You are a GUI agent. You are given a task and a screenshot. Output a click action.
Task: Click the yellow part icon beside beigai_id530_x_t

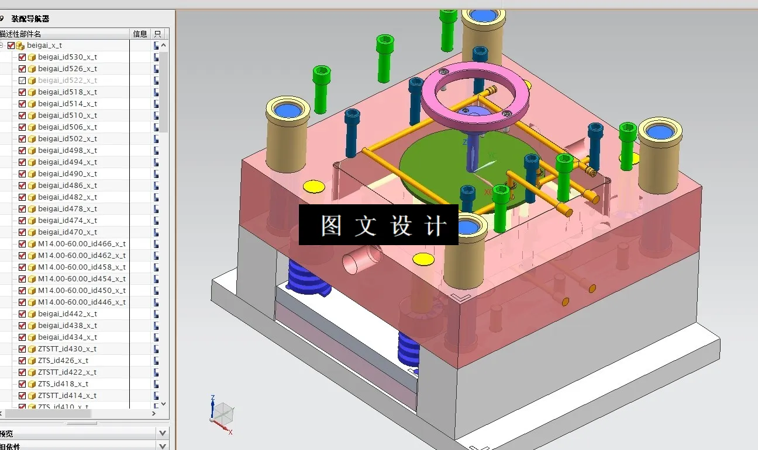coord(32,57)
